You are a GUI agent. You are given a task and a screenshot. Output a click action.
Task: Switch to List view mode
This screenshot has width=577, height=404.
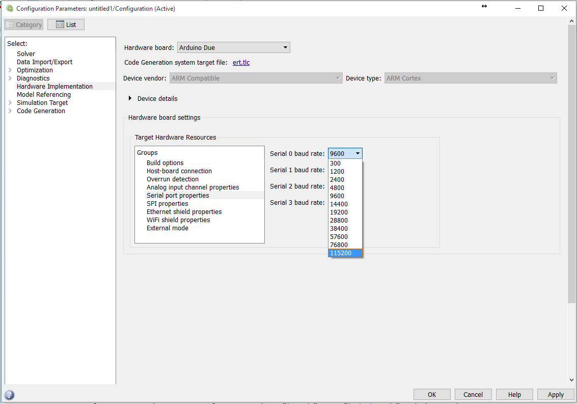pos(66,24)
